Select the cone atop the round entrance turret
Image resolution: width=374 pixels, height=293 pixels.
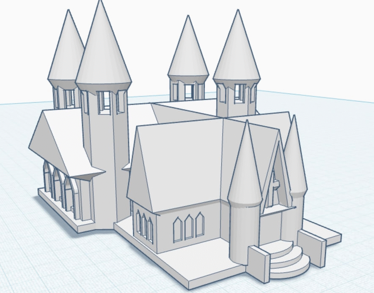coord(245,169)
